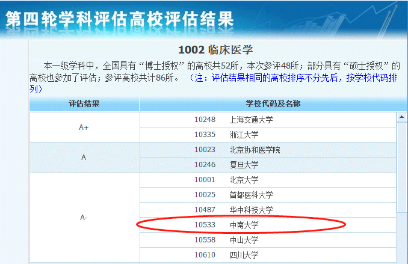Viewport: 408px width, 264px height.
Task: Select the A rating cell
Action: pos(85,157)
